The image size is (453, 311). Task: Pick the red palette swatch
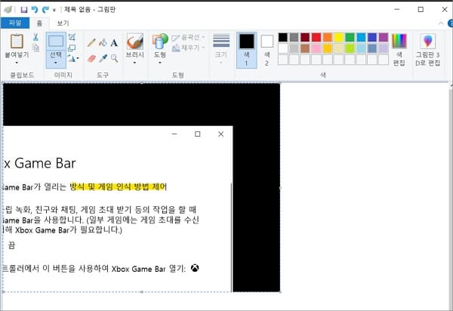tap(316, 37)
